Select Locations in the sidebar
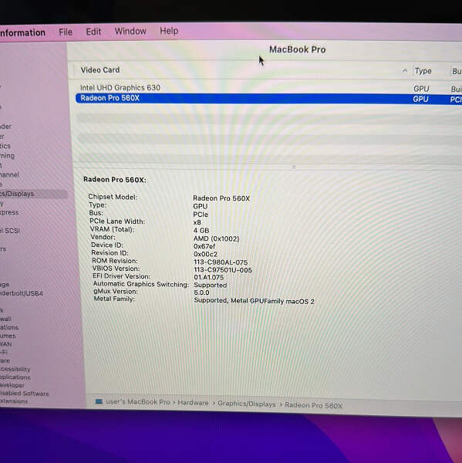 [x=9, y=327]
